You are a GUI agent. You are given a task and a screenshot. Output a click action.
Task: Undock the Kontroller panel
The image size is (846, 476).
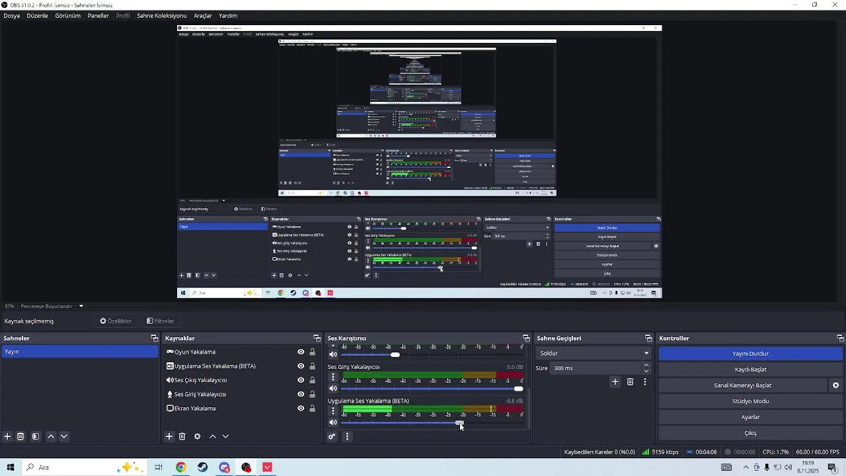click(840, 338)
